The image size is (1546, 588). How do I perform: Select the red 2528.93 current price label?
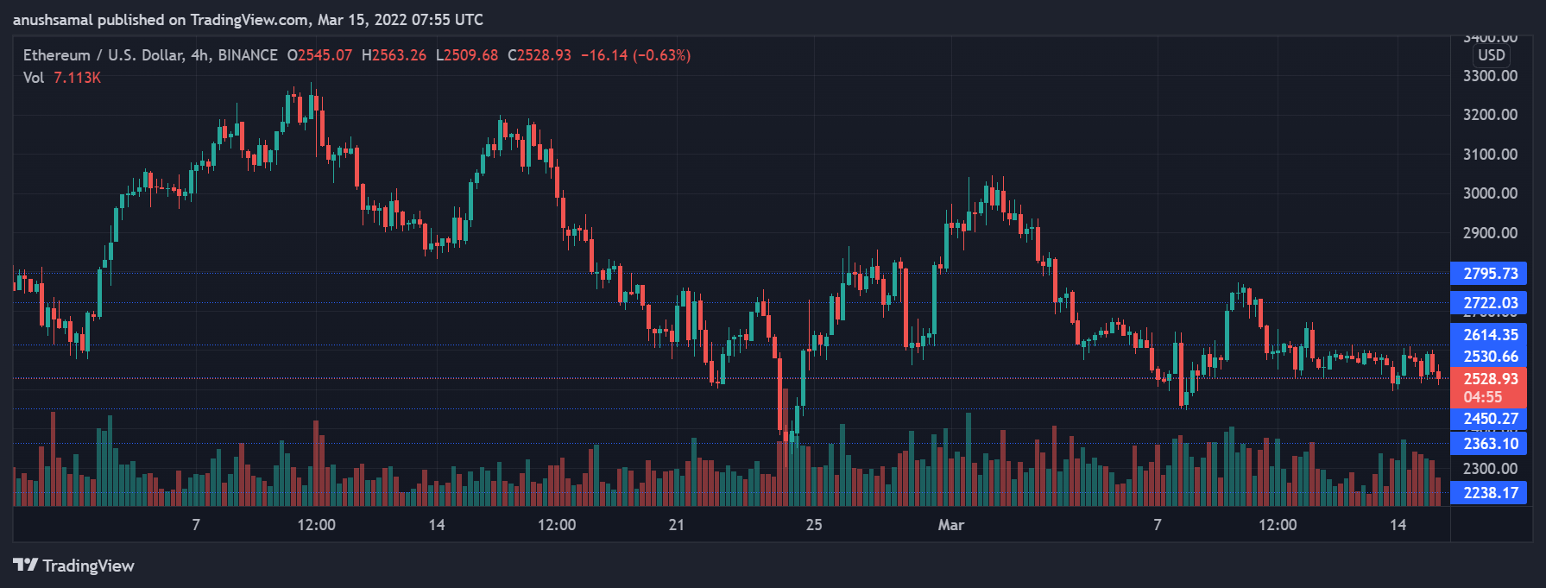pos(1490,379)
